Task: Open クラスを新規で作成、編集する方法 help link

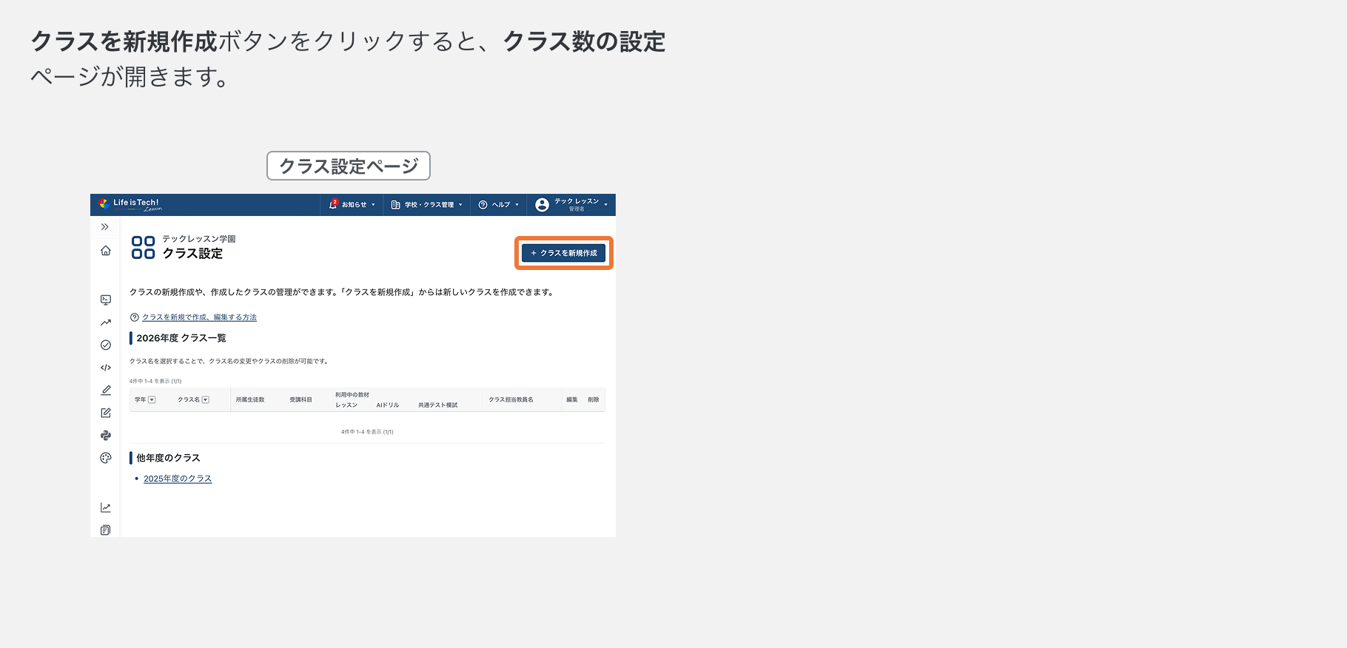Action: pos(199,317)
